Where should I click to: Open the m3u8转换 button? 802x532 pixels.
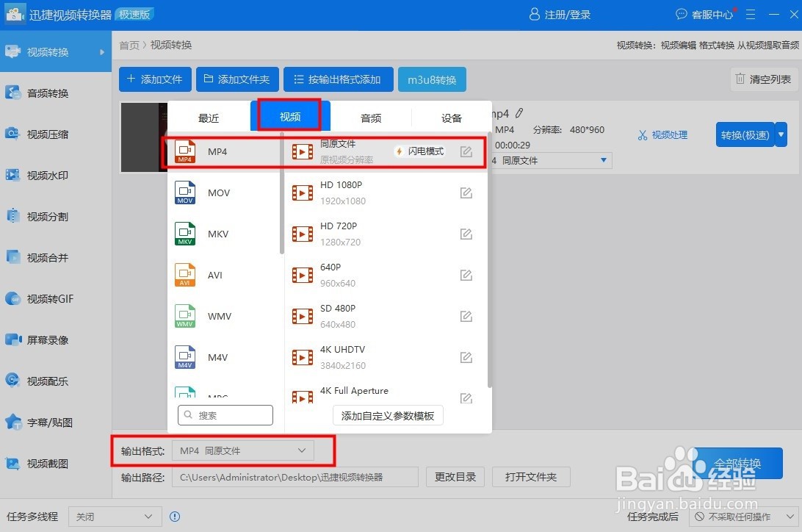(x=432, y=79)
